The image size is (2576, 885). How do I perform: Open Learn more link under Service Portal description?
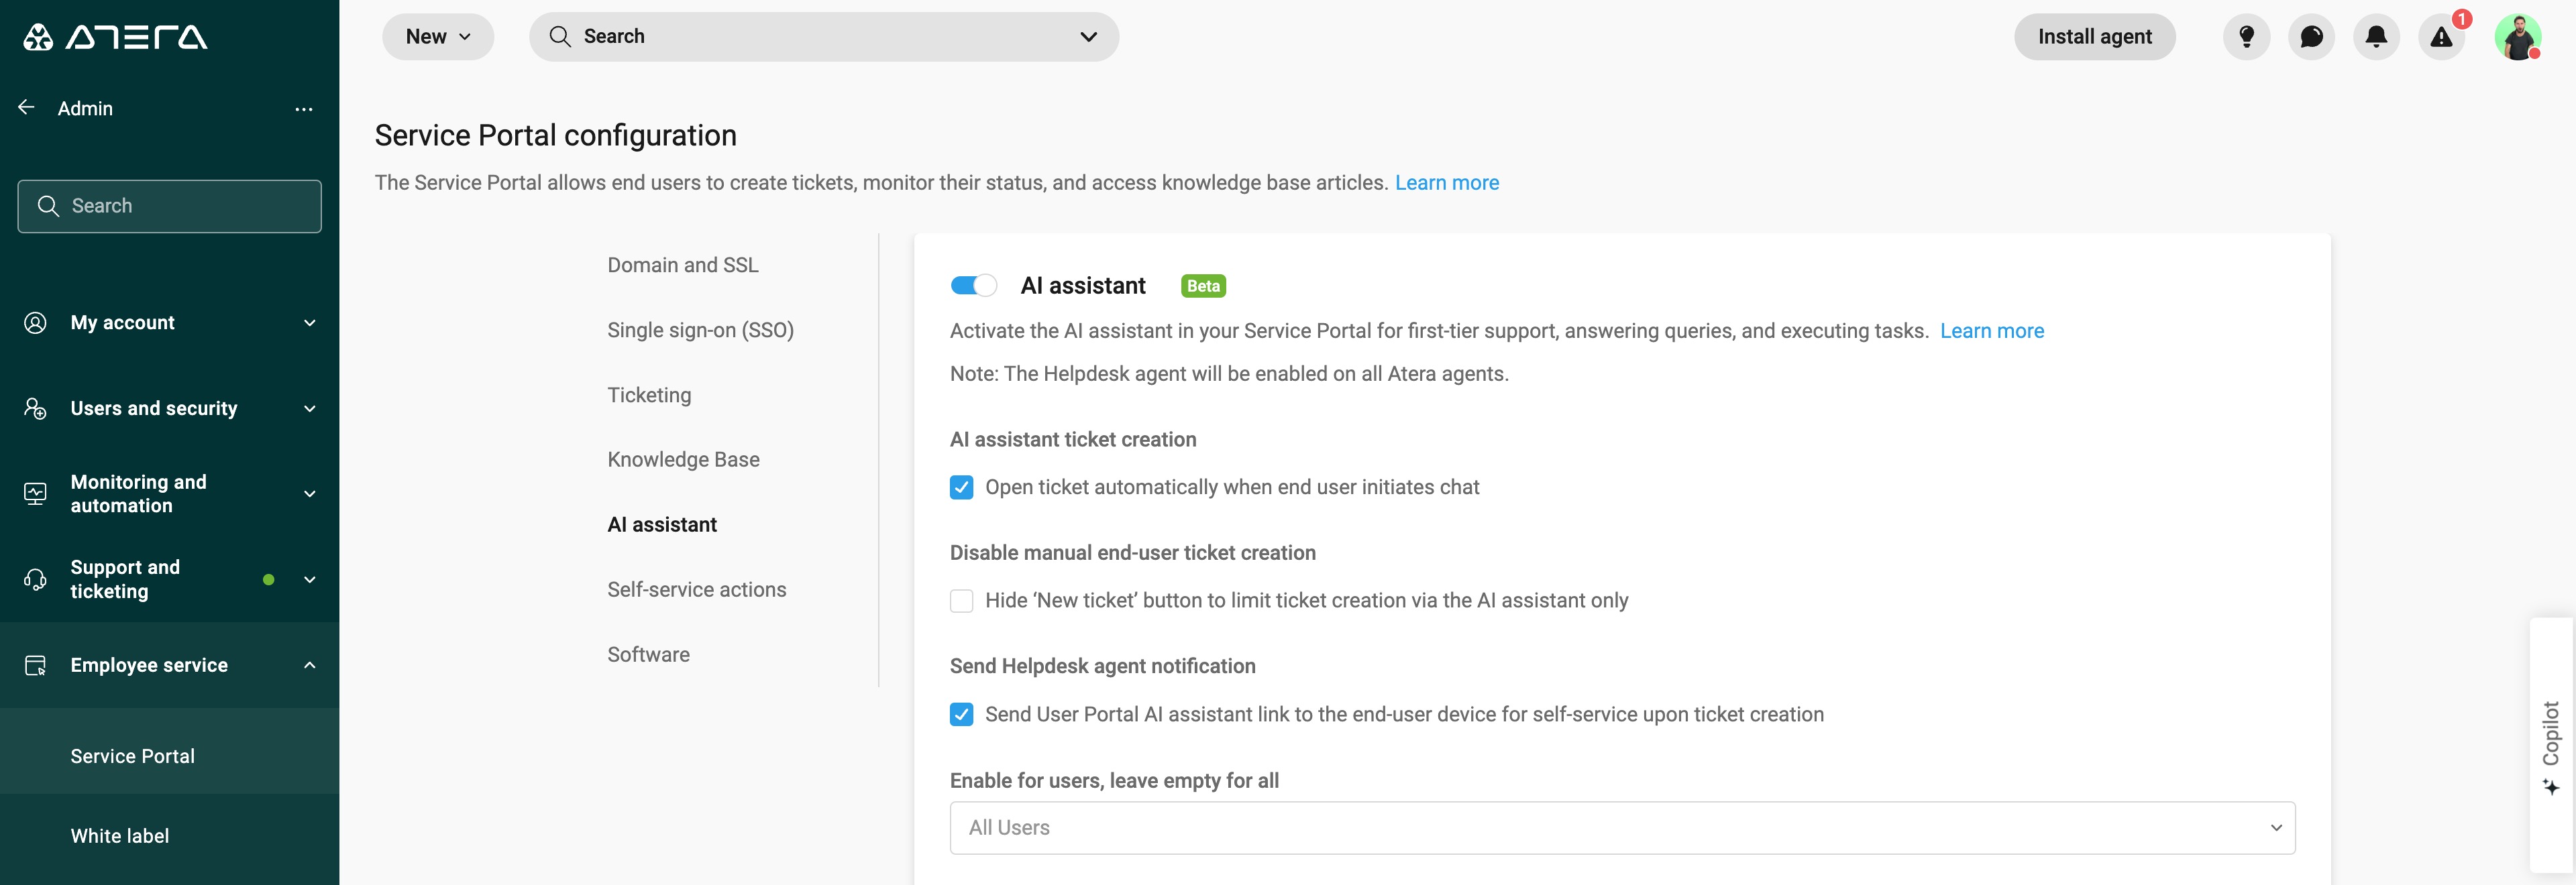pos(1446,183)
